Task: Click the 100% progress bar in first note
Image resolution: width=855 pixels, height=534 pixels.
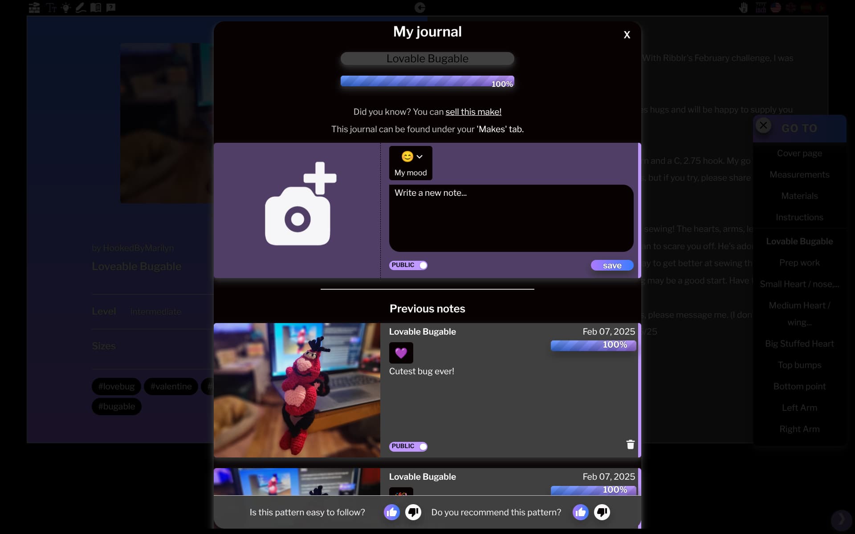Action: pyautogui.click(x=593, y=345)
